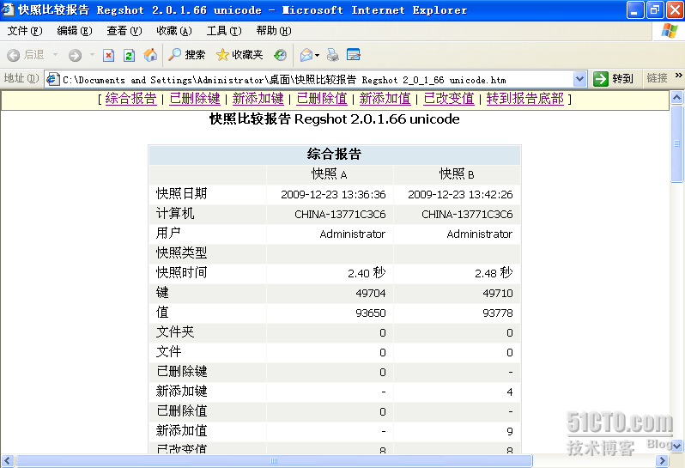Click the vertical scrollbar thumb
The height and width of the screenshot is (468, 685).
676,143
